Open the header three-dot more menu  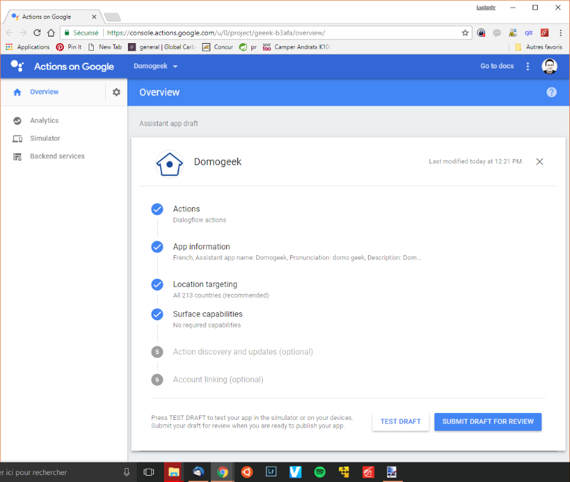(x=528, y=66)
